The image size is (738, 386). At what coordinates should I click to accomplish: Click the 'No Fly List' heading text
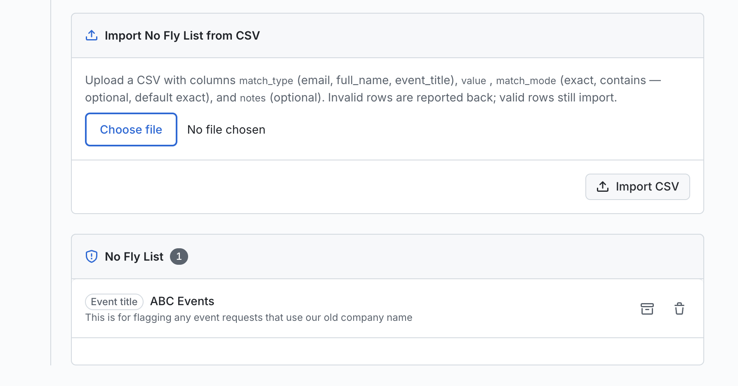point(134,257)
